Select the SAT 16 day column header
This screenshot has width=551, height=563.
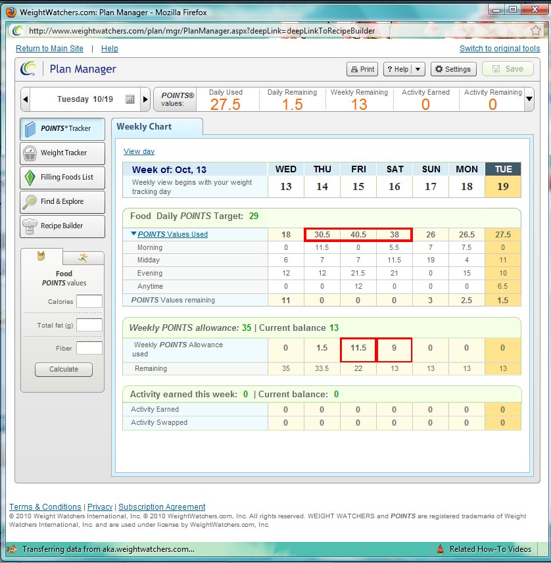pos(395,180)
